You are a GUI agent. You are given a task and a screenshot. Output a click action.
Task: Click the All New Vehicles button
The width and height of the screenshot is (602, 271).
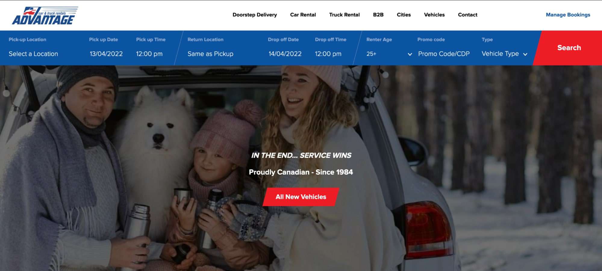click(x=301, y=197)
